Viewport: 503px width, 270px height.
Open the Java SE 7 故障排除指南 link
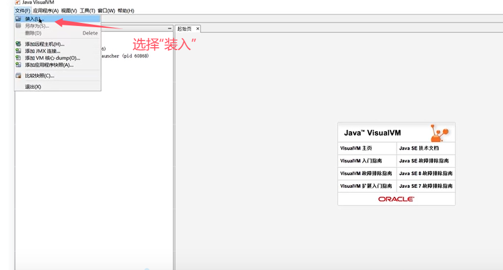pos(426,185)
